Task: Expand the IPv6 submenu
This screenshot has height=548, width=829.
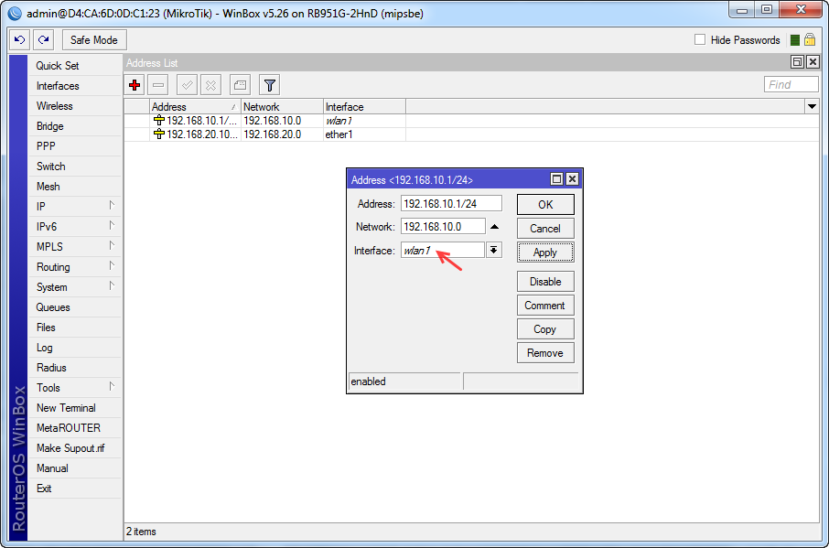Action: tap(112, 225)
